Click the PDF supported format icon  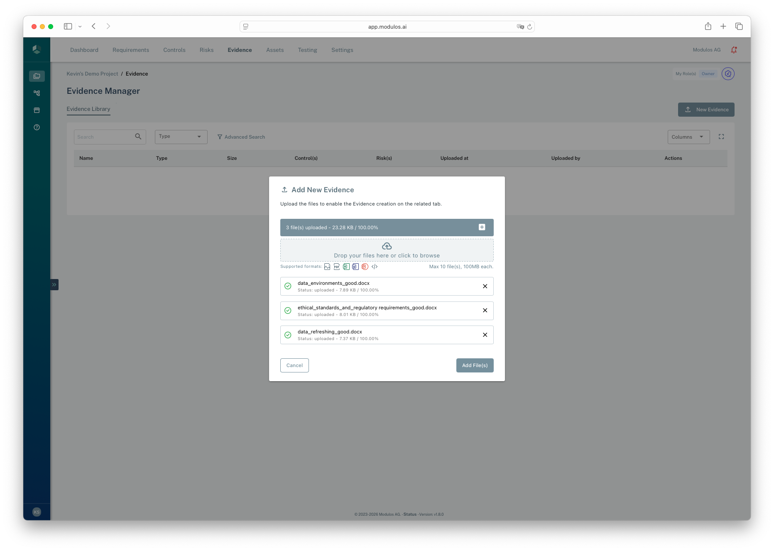point(337,267)
